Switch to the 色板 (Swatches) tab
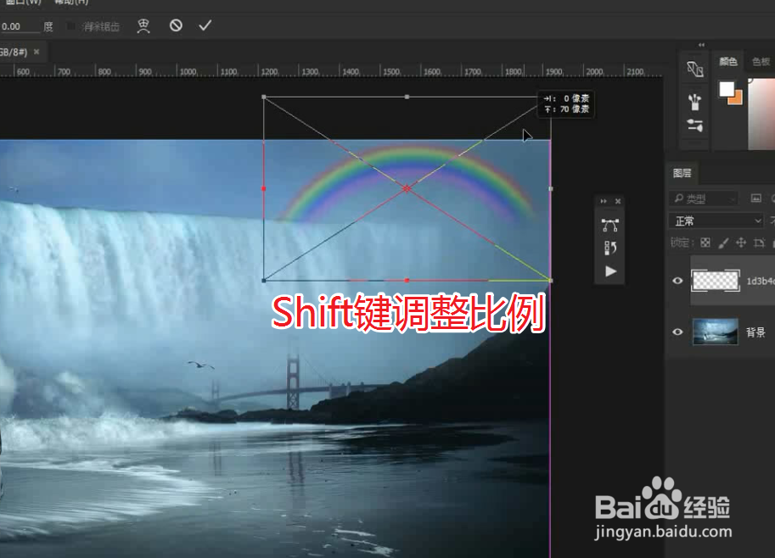Viewport: 775px width, 558px height. click(761, 62)
